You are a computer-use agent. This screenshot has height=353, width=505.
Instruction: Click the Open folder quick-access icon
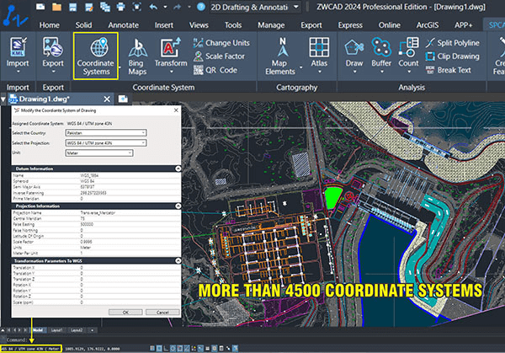(x=56, y=7)
